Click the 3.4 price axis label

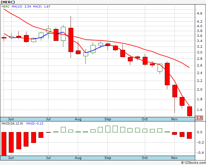coord(199,41)
